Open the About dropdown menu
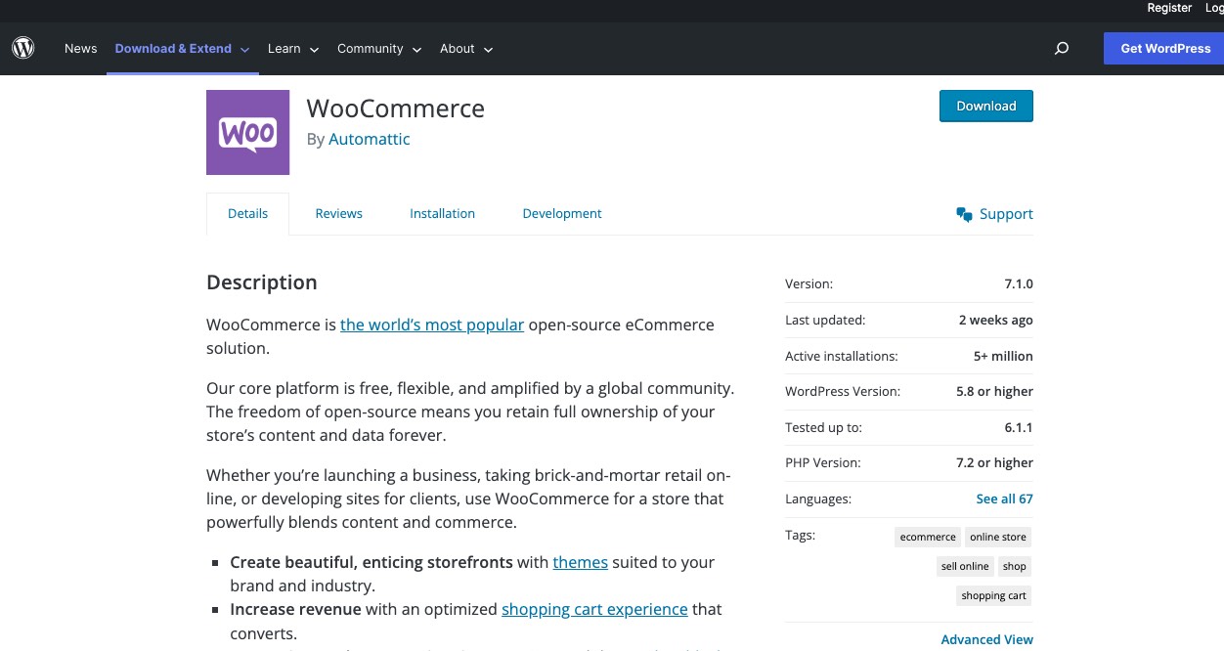 click(466, 49)
